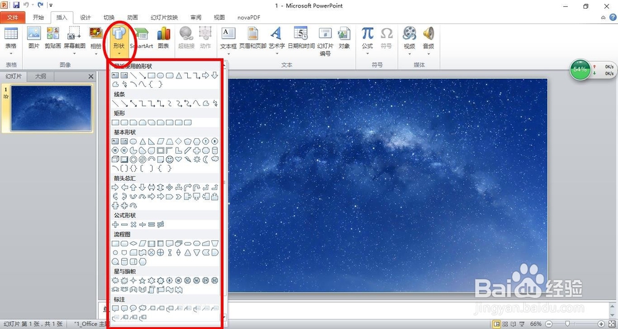Select the donut shape

click(133, 159)
